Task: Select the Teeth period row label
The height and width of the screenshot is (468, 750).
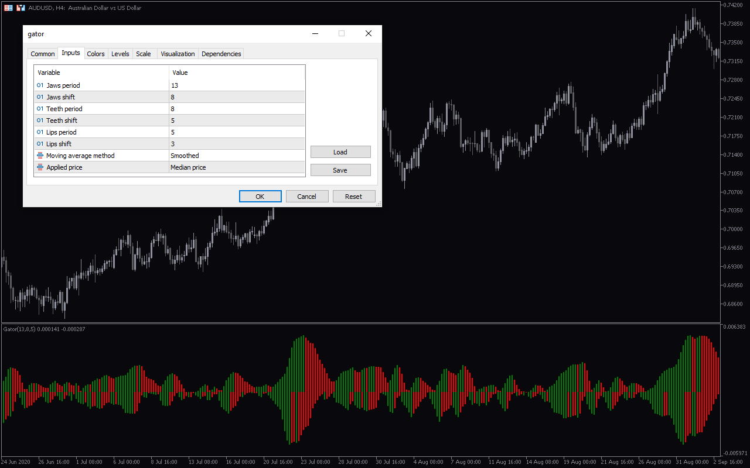Action: [x=64, y=109]
